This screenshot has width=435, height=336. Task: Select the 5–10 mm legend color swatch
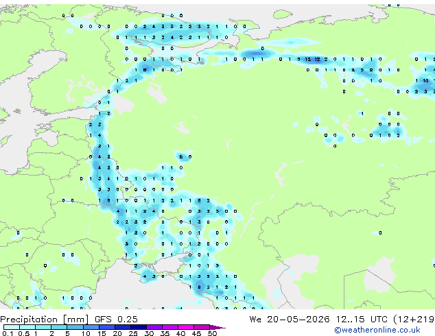click(75, 327)
